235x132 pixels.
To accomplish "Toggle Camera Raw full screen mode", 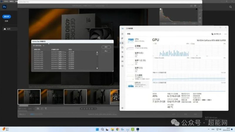I will (200, 6).
